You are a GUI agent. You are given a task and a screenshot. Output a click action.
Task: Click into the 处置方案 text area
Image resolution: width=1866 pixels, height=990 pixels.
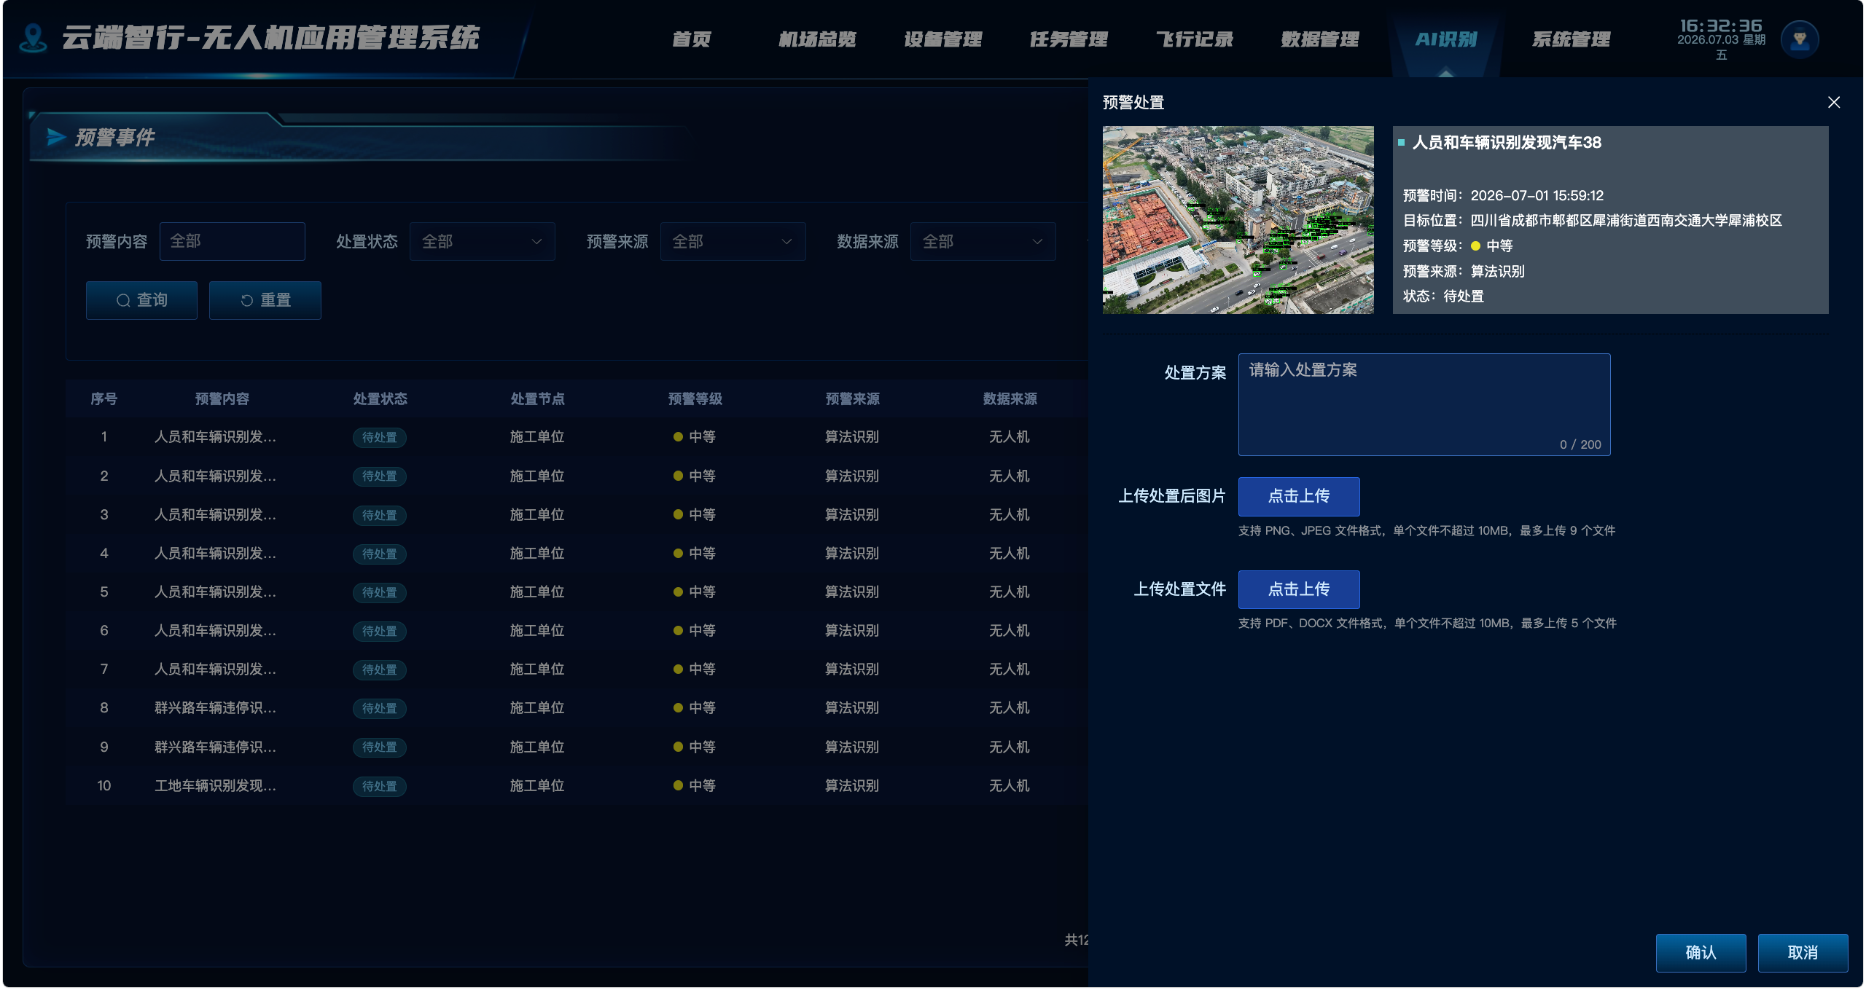(x=1424, y=405)
